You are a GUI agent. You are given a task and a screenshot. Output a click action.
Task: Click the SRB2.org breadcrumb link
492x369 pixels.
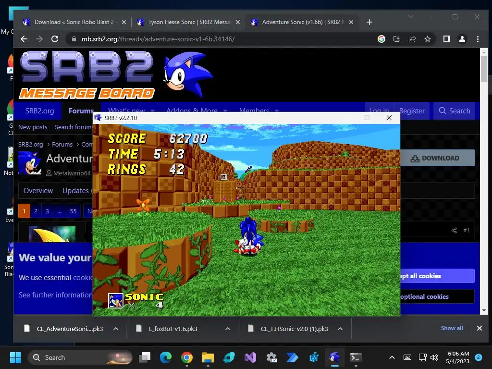click(x=30, y=144)
